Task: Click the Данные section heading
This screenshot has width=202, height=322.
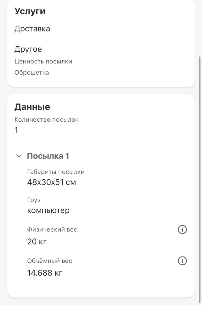Action: (x=32, y=107)
